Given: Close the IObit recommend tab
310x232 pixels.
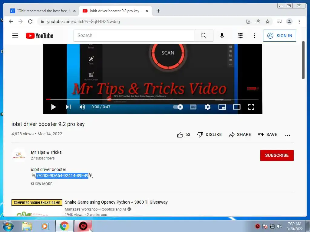Looking at the screenshot, I should [x=74, y=11].
